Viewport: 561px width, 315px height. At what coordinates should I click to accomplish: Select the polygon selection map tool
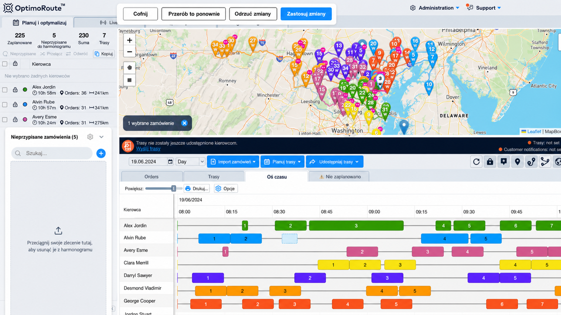129,67
